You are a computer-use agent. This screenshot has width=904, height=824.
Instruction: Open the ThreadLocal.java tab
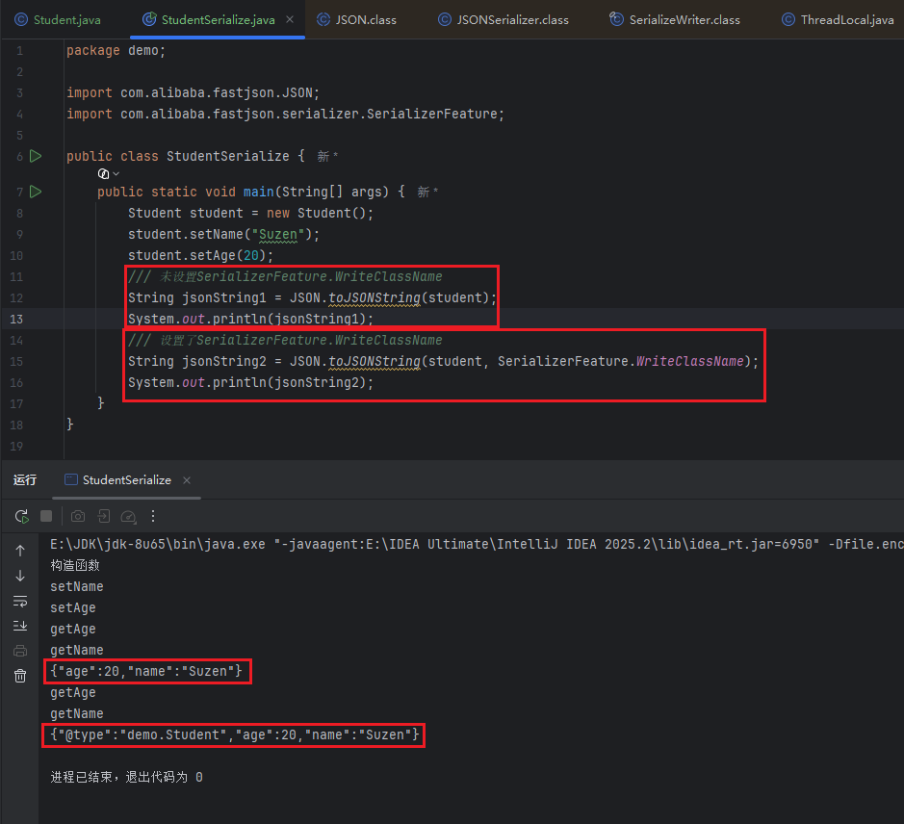[x=839, y=19]
